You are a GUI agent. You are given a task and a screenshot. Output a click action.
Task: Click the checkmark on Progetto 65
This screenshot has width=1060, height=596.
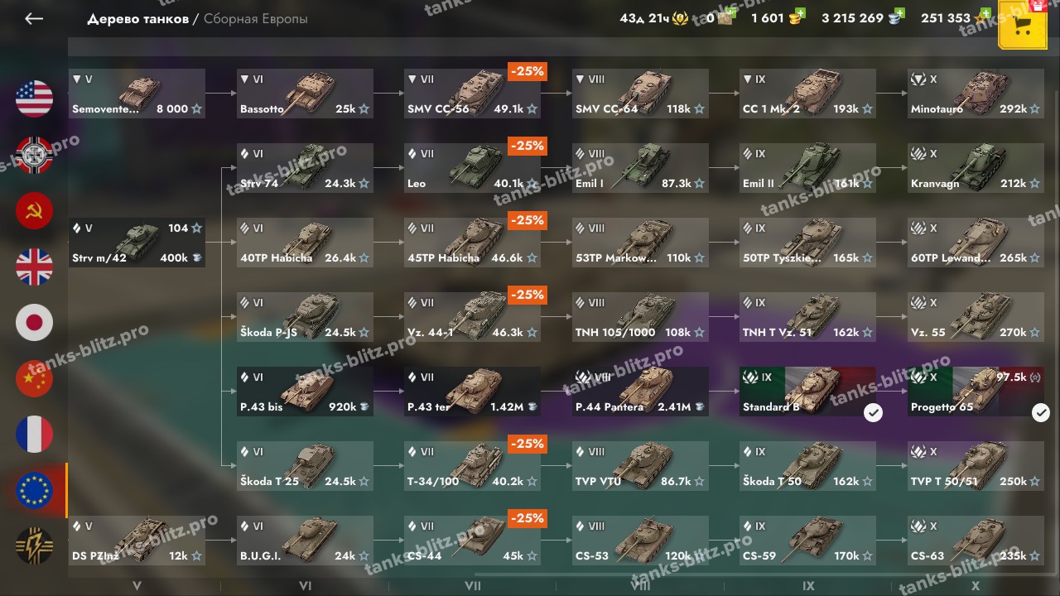1041,412
